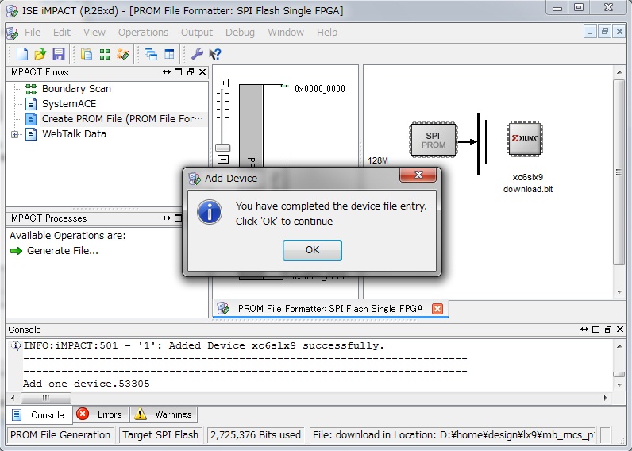Click the WebTalk Data document icon
Screen dimensions: 632x451
pyautogui.click(x=31, y=134)
